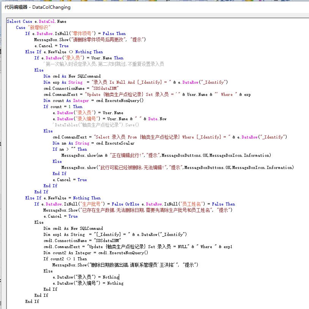Click the 'If e.DataRow("录入员") = User.Name Then' line
The width and height of the screenshot is (309, 309).
coord(79,58)
